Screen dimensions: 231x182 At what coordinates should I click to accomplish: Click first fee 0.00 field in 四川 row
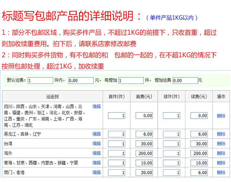pyautogui.click(x=144, y=116)
